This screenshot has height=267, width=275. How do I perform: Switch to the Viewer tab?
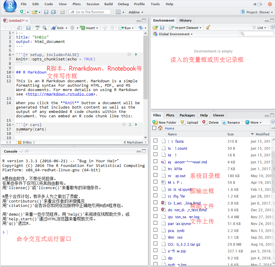pos(219,115)
